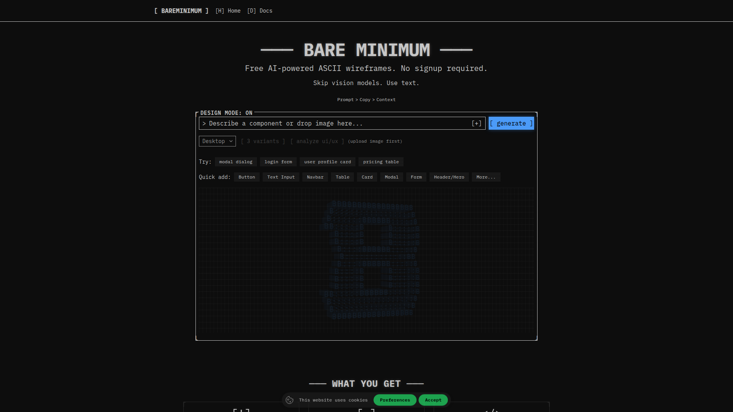
Task: Click the [ generate ] button
Action: (511, 123)
